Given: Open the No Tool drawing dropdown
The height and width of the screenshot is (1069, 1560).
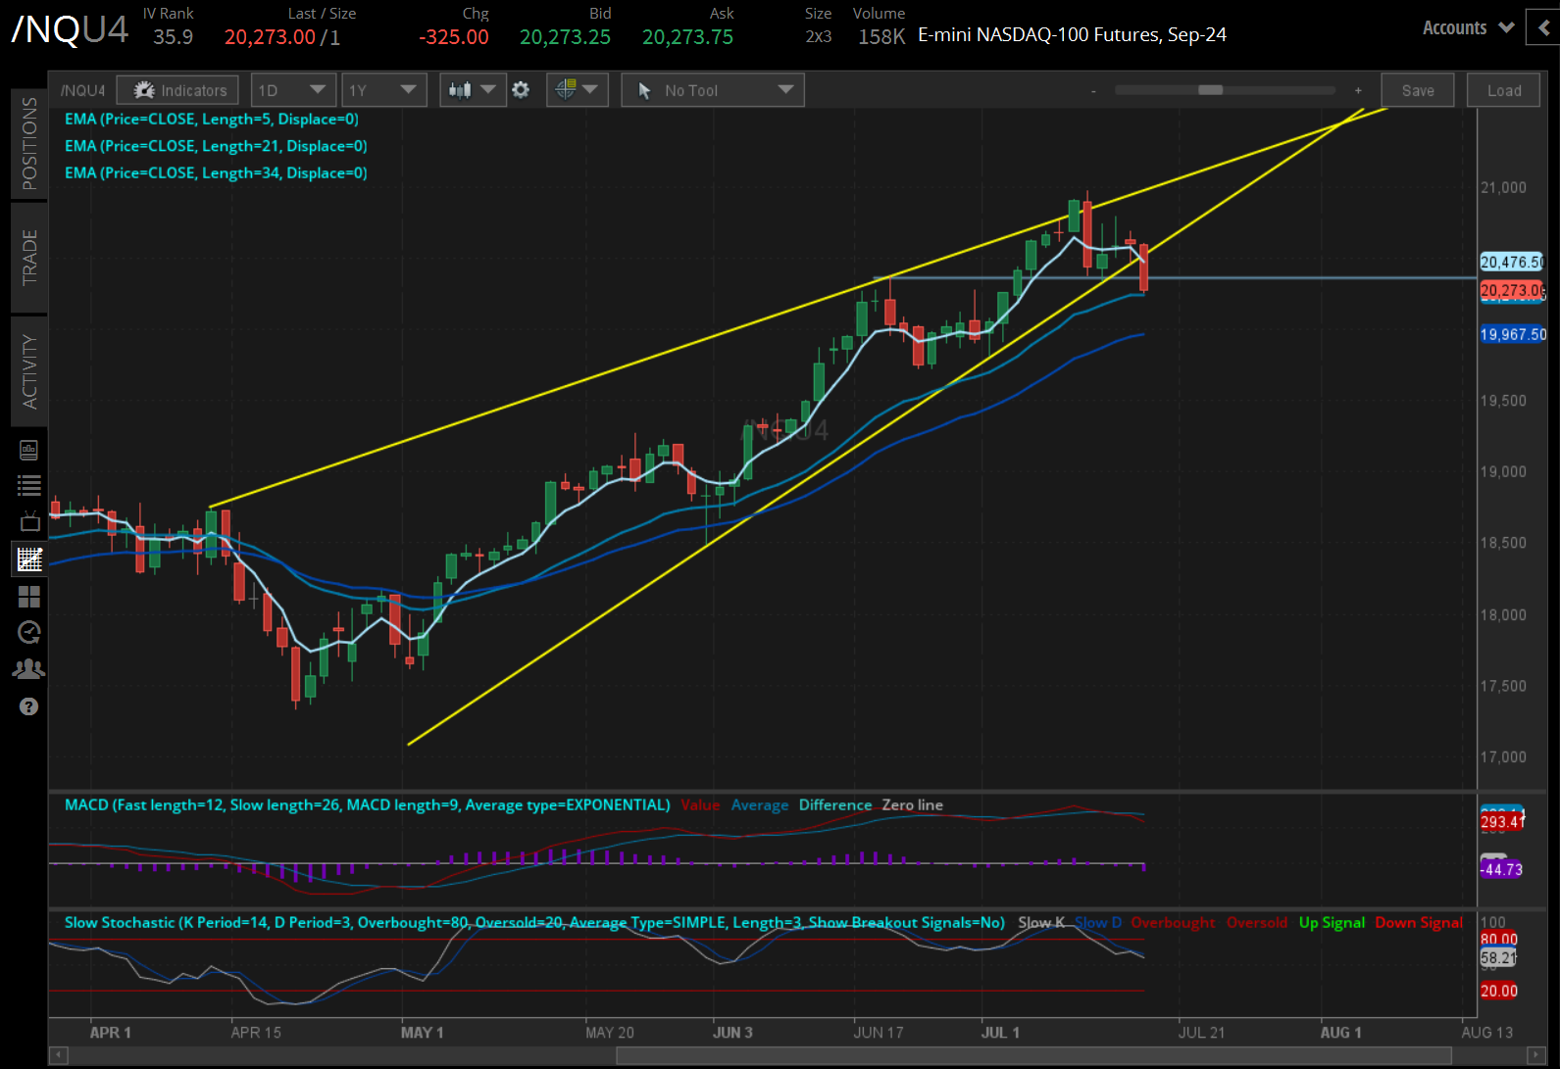Looking at the screenshot, I should coord(713,90).
